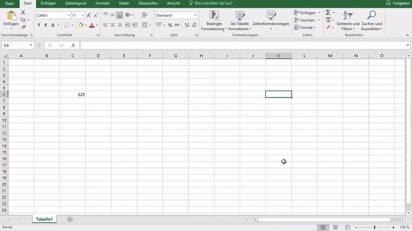Open the font name Calibri dropdown

click(69, 15)
